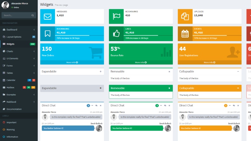Screen dimensions: 251x141
Task: Expand the gray Expandable box with plus
Action: click(101, 88)
